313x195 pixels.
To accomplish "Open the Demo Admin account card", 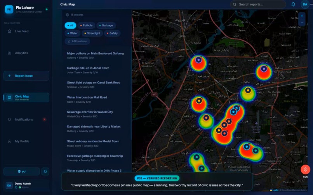I will tap(26, 185).
